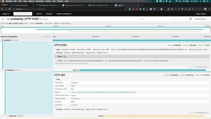Click the HTTP GET span teal timeline bar

[142, 70]
